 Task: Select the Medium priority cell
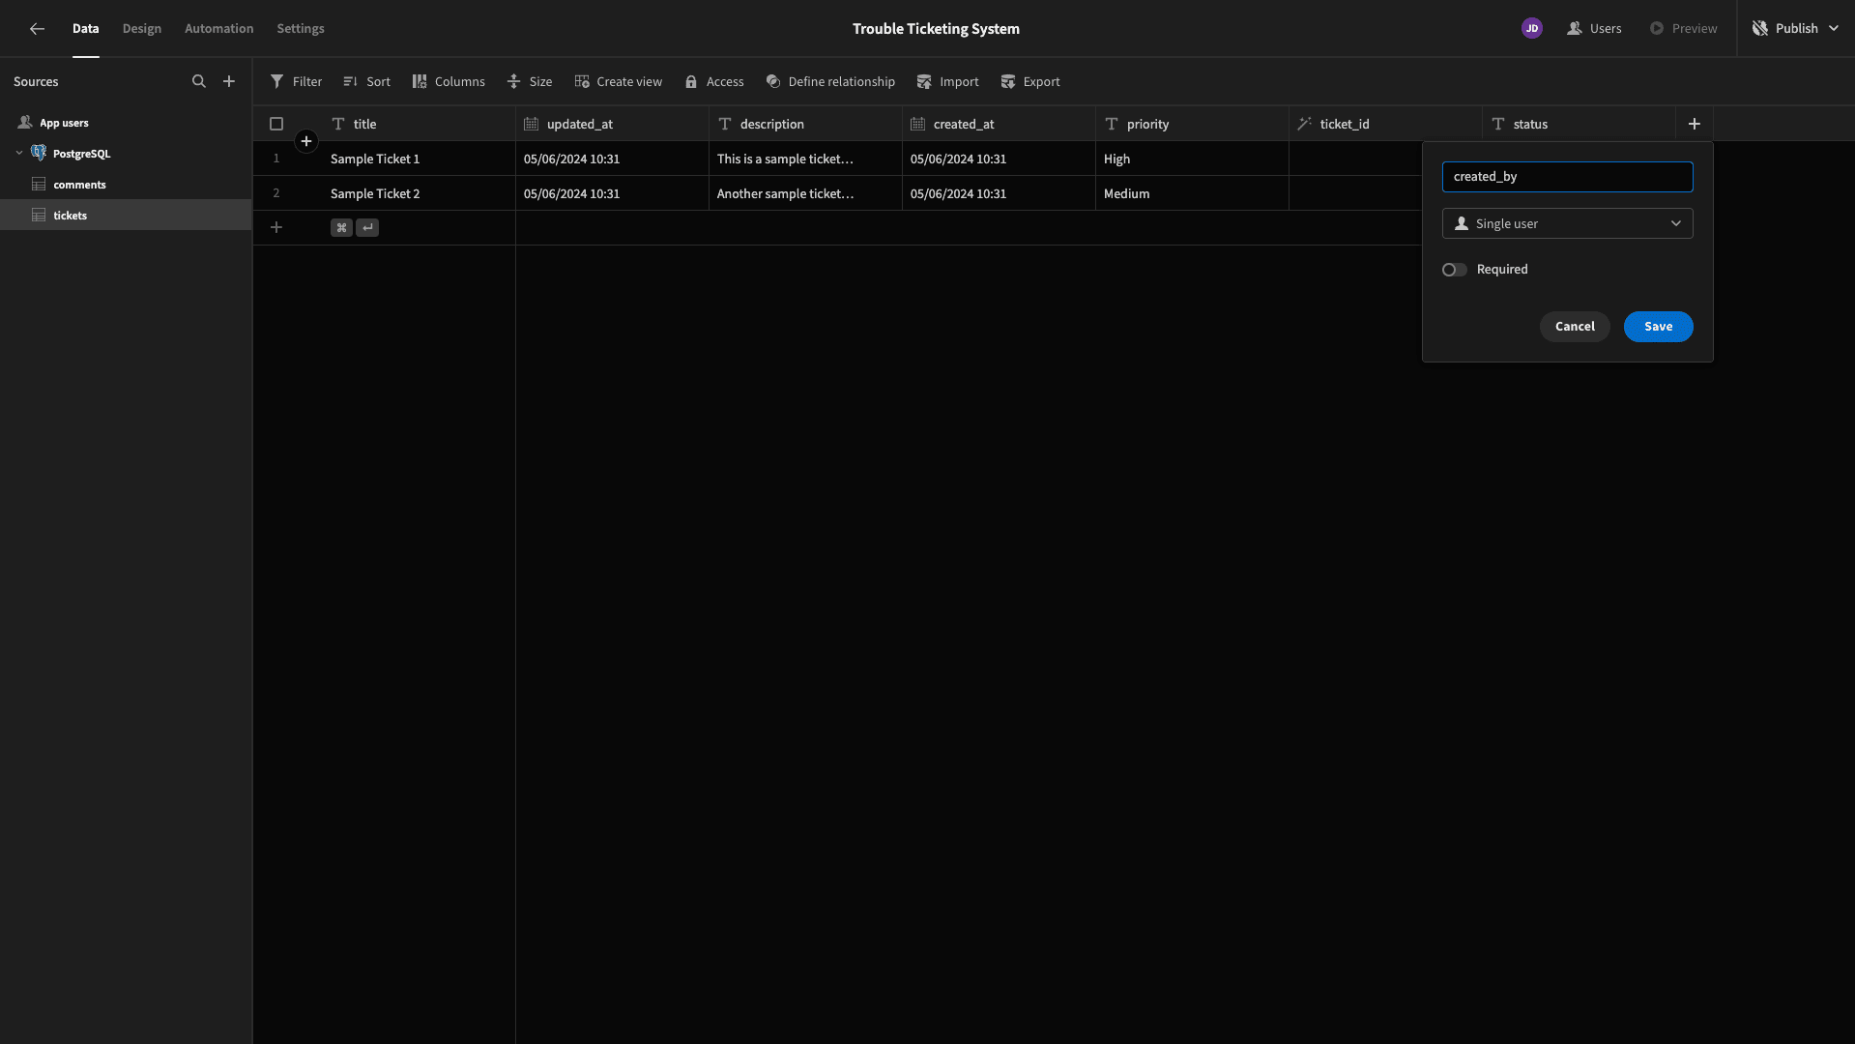pyautogui.click(x=1192, y=193)
